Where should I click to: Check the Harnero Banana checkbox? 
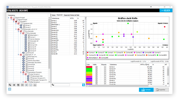29,39
